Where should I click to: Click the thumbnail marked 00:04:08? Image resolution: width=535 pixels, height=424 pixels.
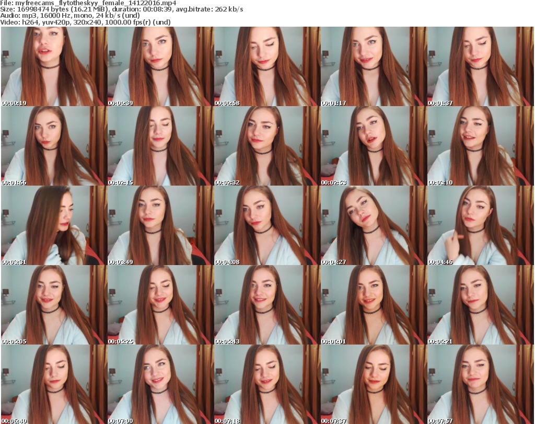coord(266,225)
